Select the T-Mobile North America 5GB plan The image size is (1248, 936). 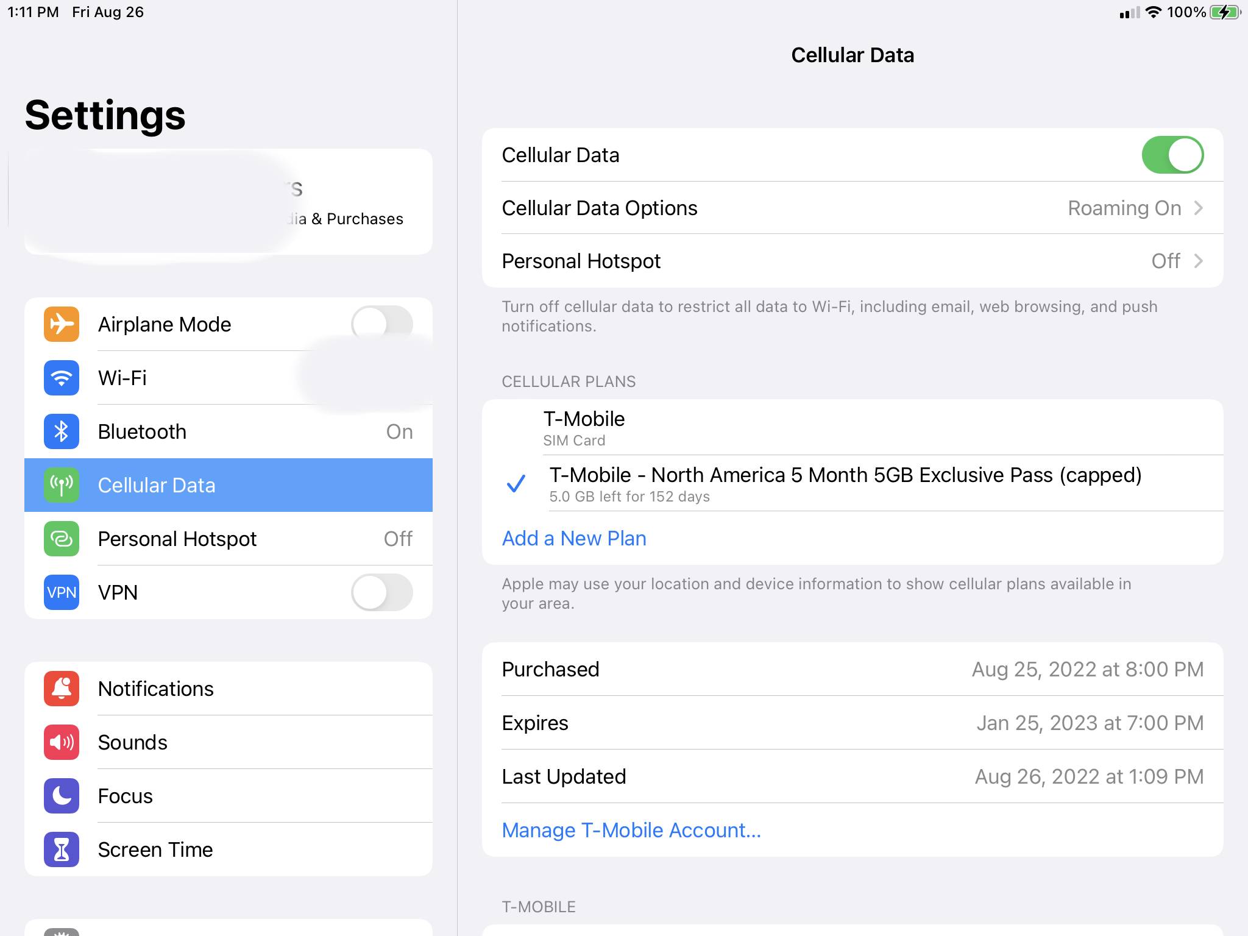pos(845,484)
